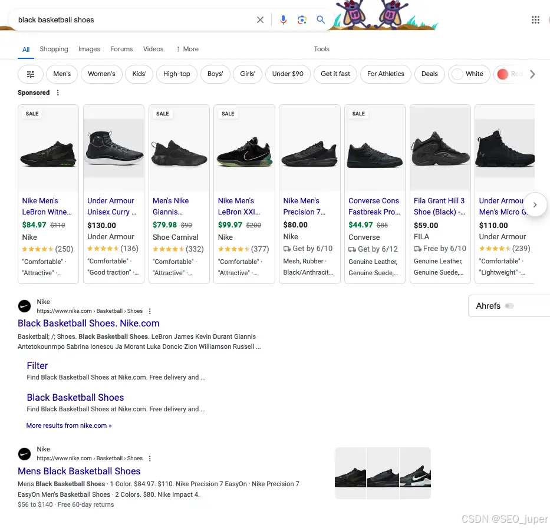Open Google Lens image search icon
The image size is (550, 528).
point(302,20)
